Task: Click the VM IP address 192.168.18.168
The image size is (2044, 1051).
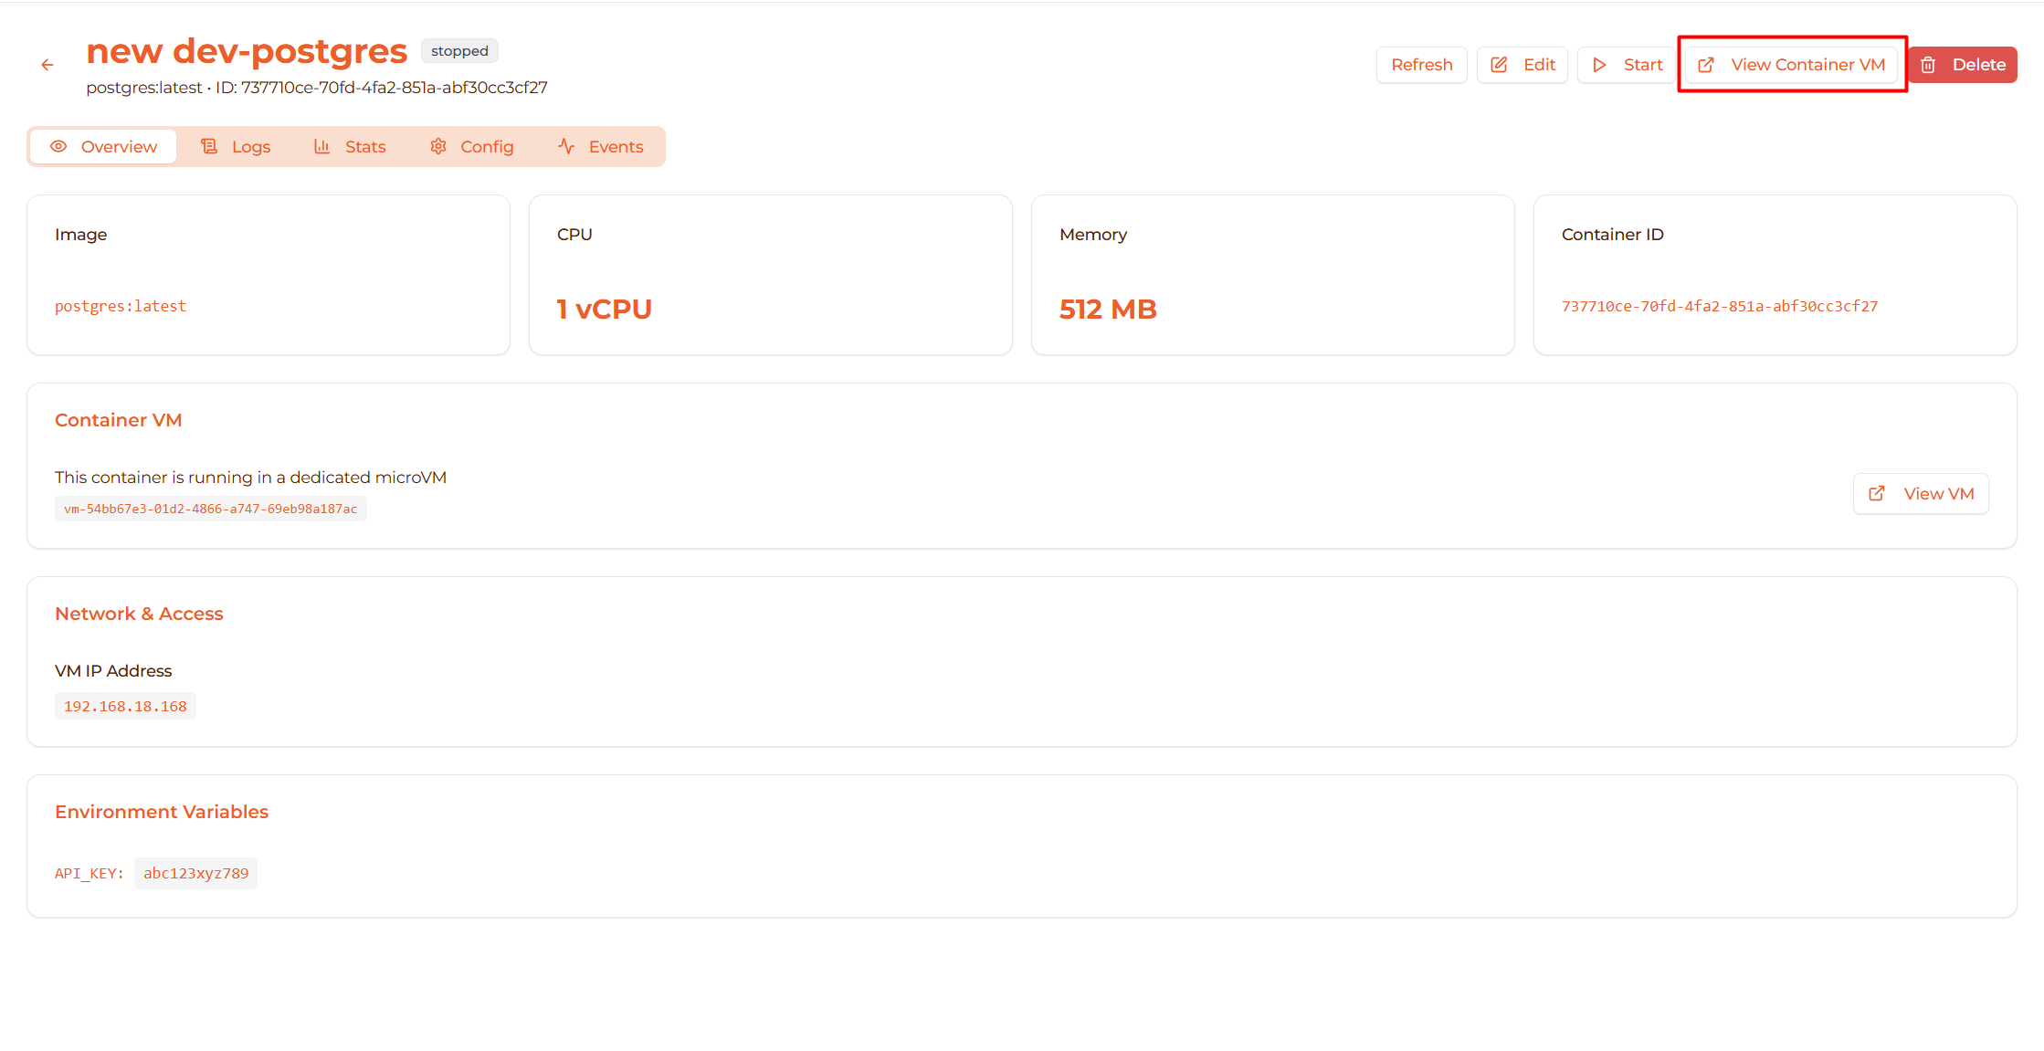Action: 125,705
